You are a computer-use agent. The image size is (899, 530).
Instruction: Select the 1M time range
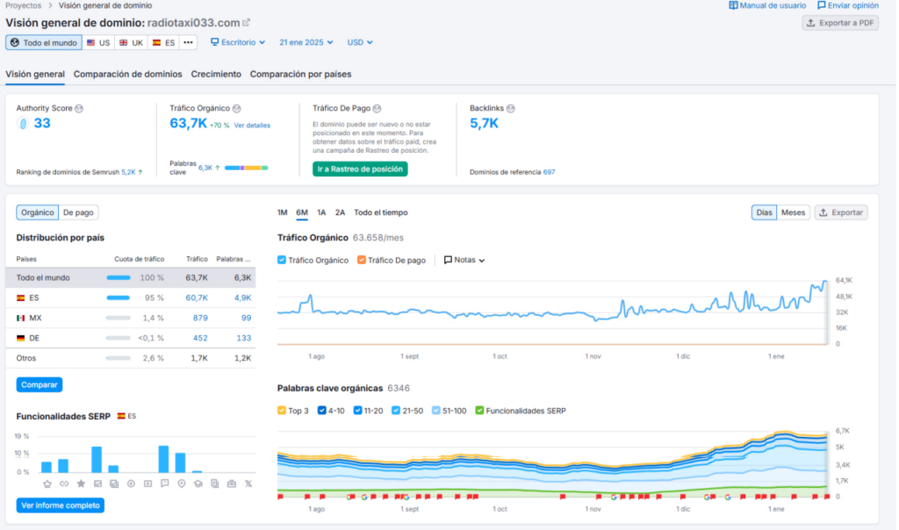[x=283, y=212]
